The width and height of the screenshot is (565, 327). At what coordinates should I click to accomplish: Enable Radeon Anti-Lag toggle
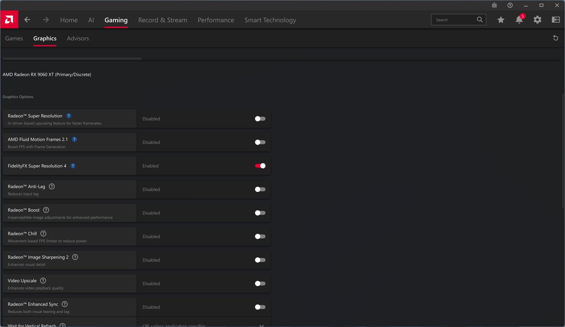260,189
